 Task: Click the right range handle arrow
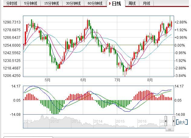point(173,121)
